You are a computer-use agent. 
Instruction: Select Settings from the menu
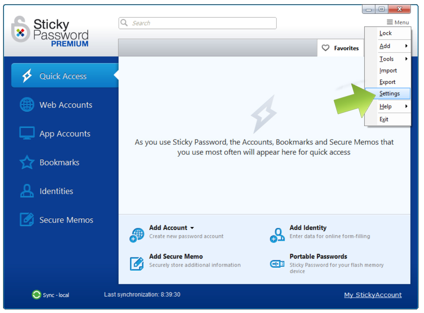click(x=389, y=93)
